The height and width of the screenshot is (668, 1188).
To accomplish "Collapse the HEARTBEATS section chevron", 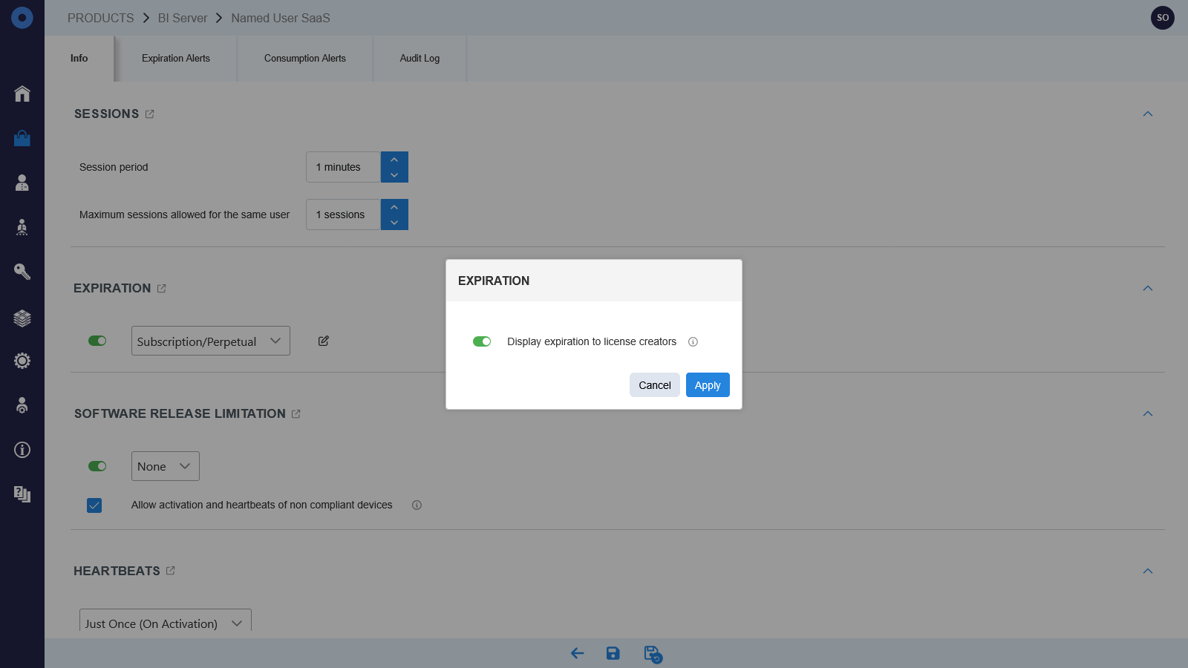I will pos(1148,571).
